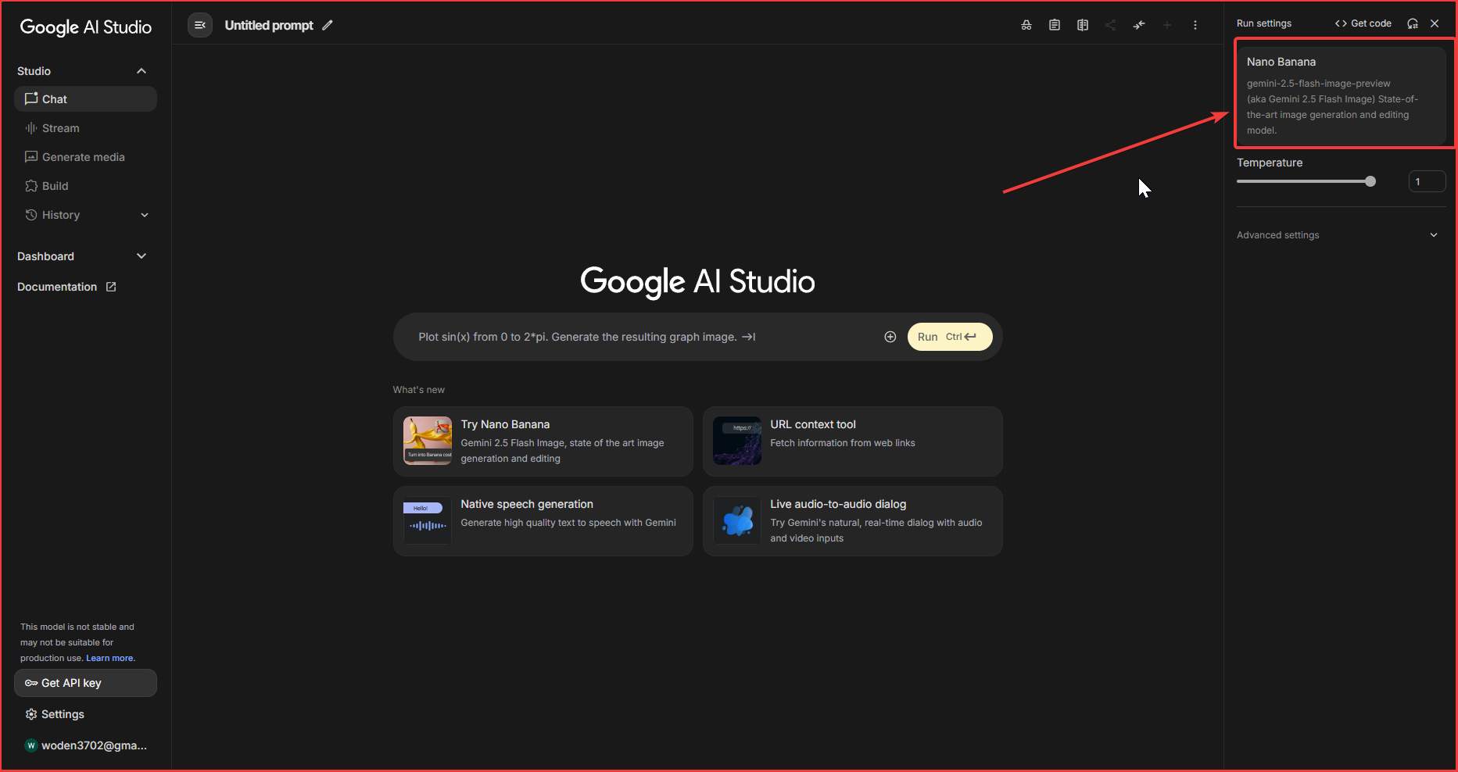The image size is (1458, 772).
Task: Expand Advanced settings
Action: pos(1337,235)
